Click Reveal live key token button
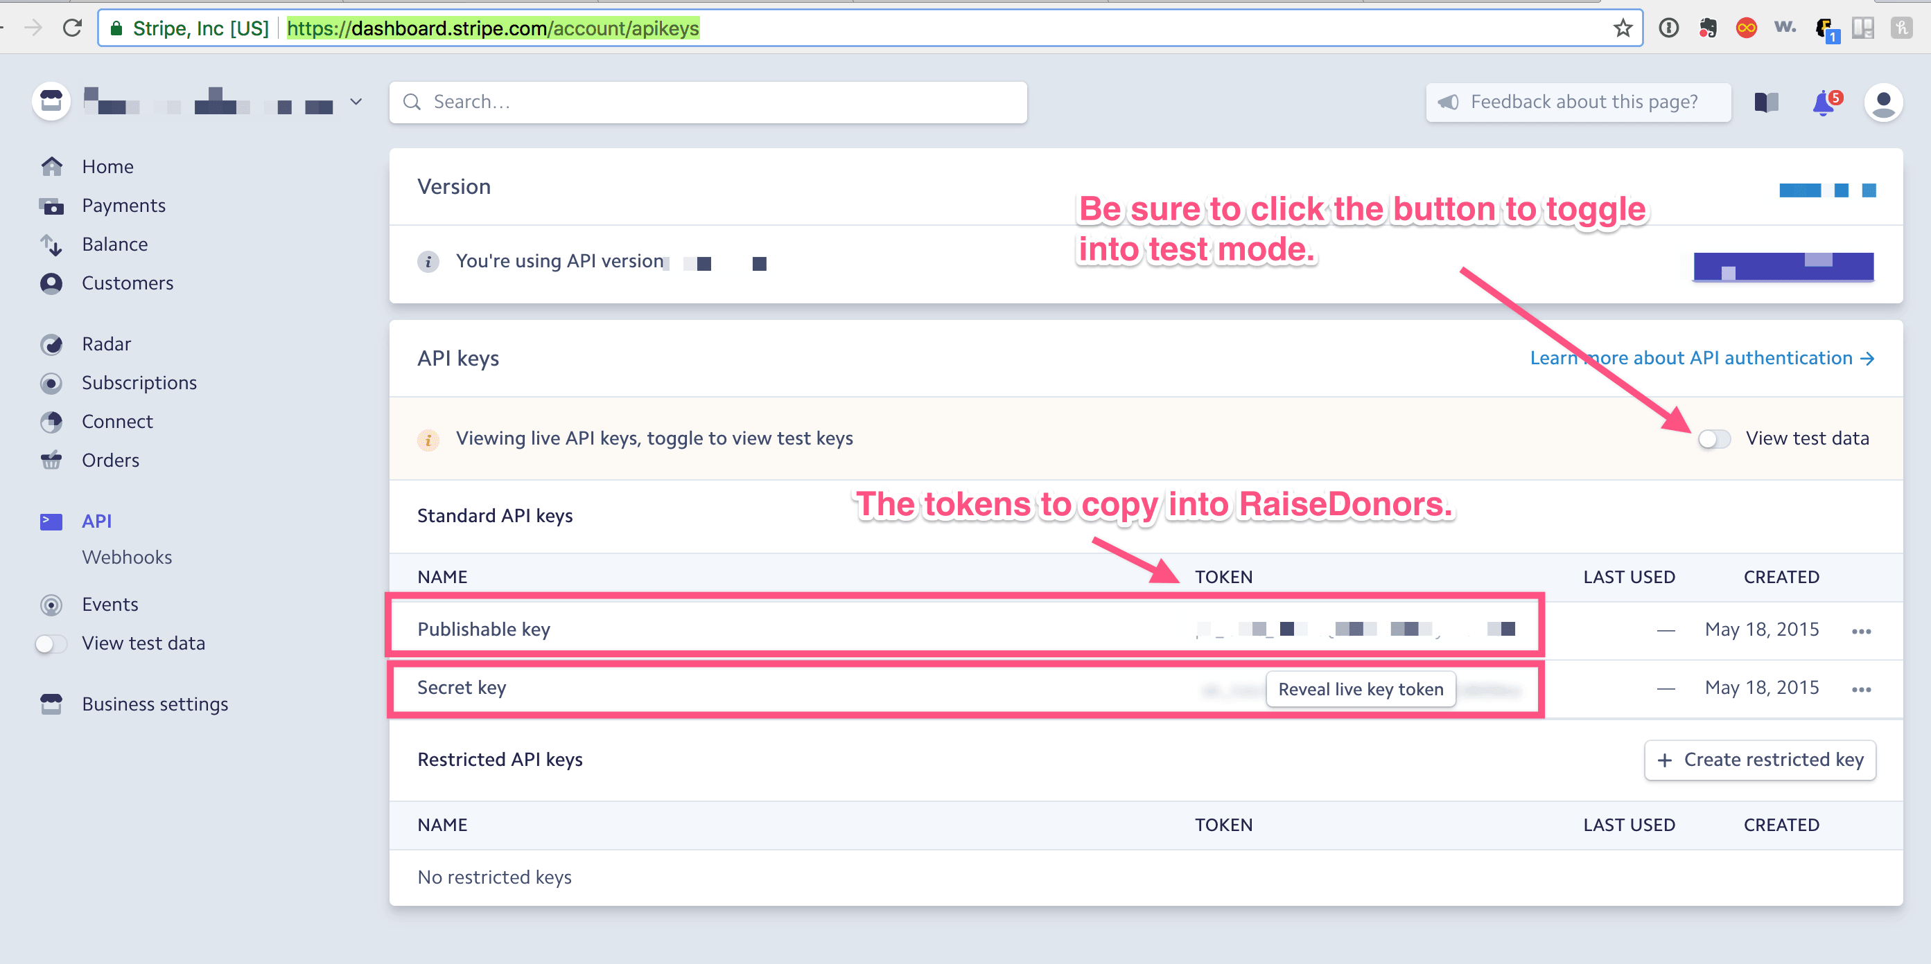The width and height of the screenshot is (1931, 964). click(1360, 689)
